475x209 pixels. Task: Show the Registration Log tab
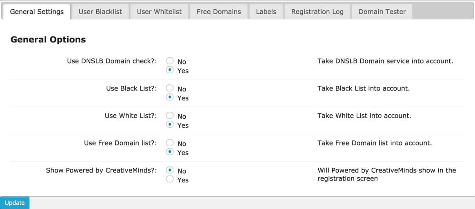coord(317,11)
